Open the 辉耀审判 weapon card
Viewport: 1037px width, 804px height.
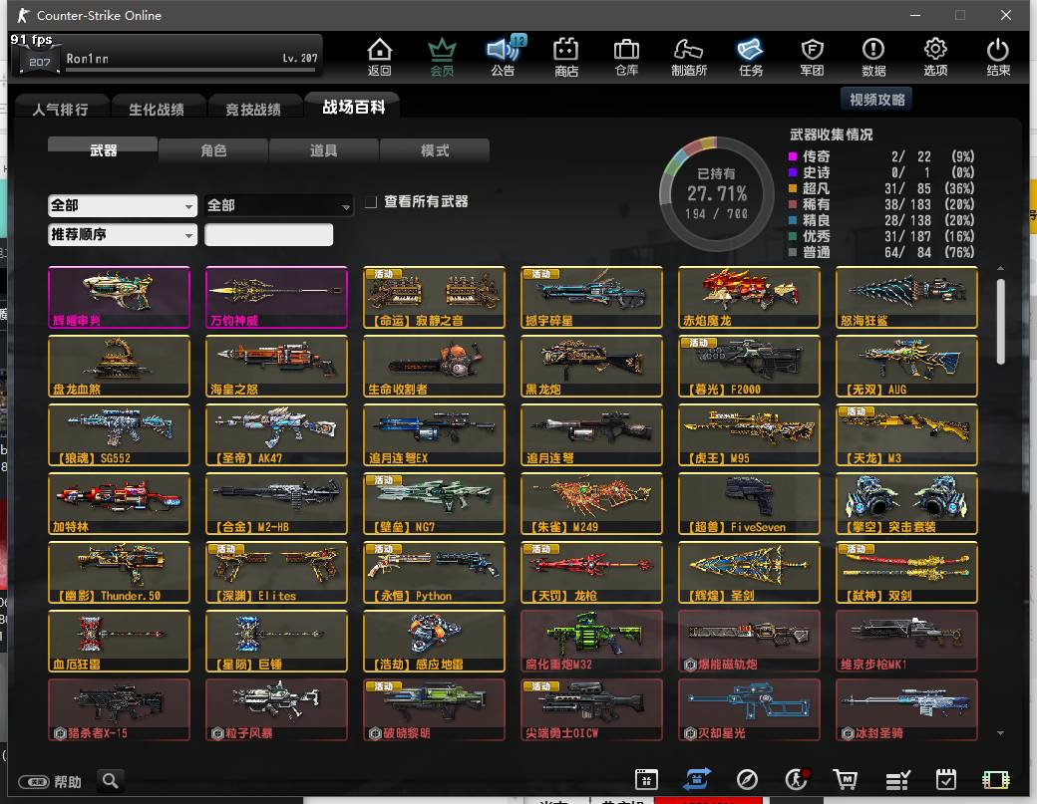tap(119, 297)
